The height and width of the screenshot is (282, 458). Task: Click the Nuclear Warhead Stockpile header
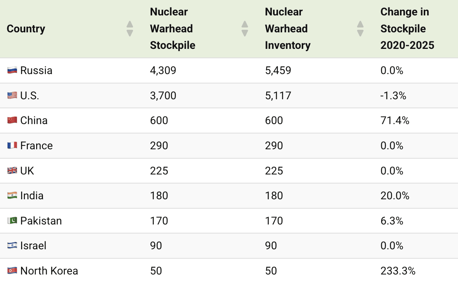pos(173,29)
